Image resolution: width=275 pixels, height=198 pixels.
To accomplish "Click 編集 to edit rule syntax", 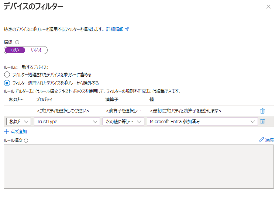I will coord(266,140).
